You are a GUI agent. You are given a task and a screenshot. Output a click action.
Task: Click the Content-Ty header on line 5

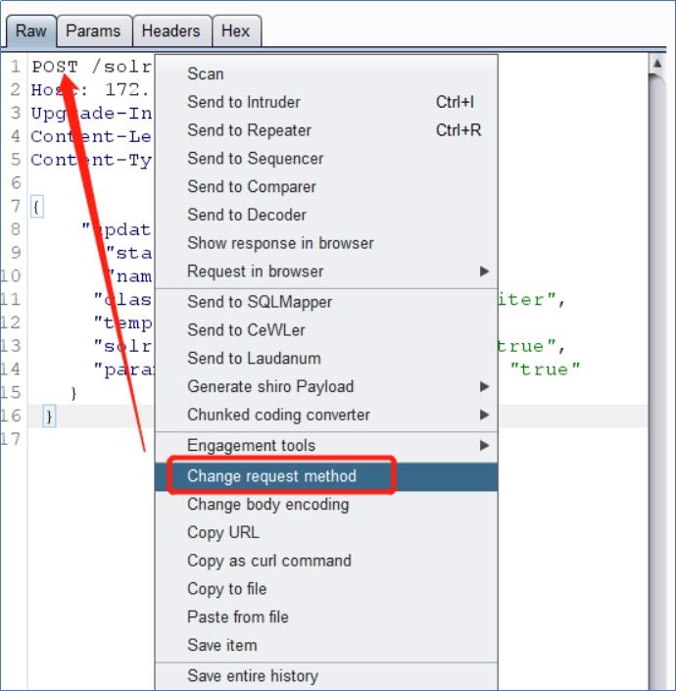click(91, 160)
